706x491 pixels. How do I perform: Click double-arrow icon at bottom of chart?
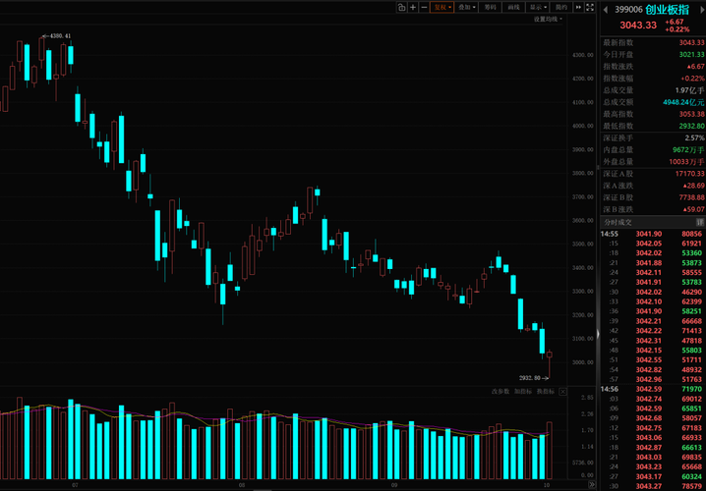(x=591, y=484)
